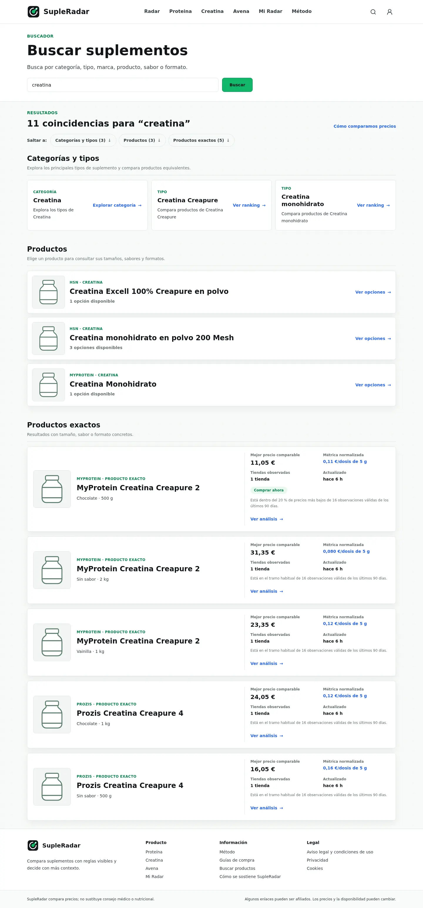Open Creatina Excell 100% Creapure en polvo title
This screenshot has height=908, width=423.
click(x=149, y=291)
